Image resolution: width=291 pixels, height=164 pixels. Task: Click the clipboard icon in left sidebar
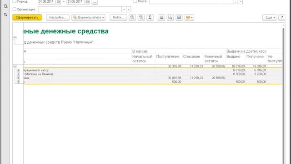5,6
